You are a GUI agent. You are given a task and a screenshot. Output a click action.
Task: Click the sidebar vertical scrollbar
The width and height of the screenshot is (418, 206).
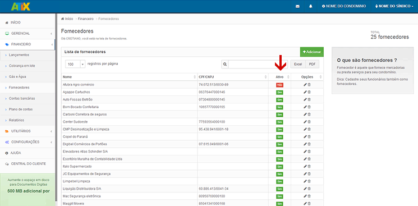tap(56, 107)
